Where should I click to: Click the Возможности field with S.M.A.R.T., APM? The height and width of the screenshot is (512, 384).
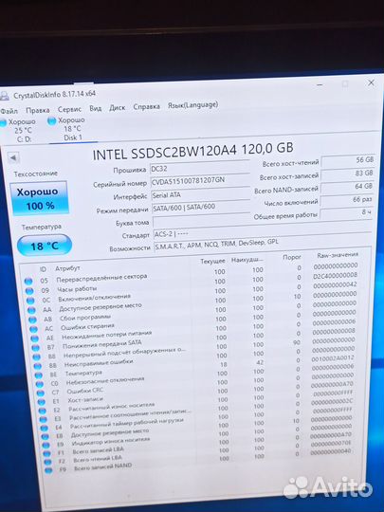(263, 244)
